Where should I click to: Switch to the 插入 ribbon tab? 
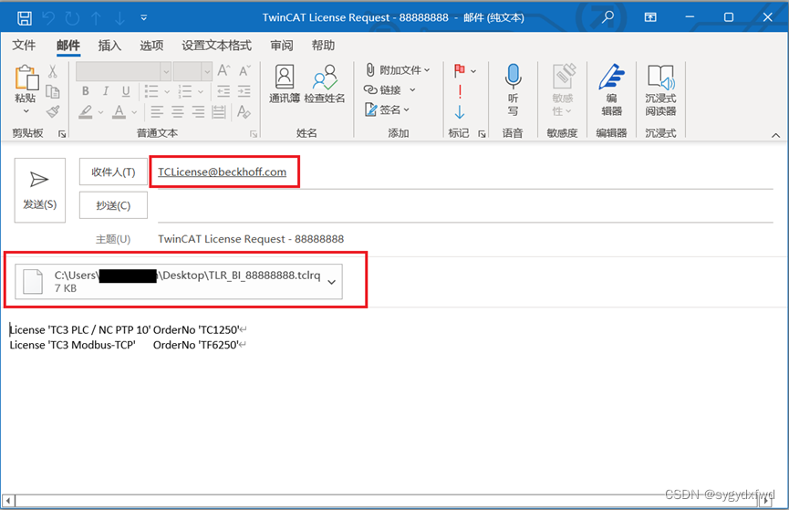[109, 46]
